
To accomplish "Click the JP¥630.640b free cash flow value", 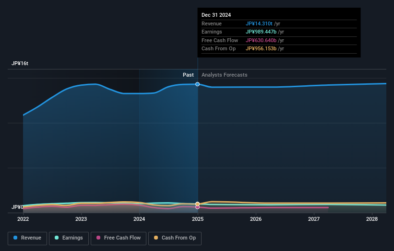I will coord(261,40).
